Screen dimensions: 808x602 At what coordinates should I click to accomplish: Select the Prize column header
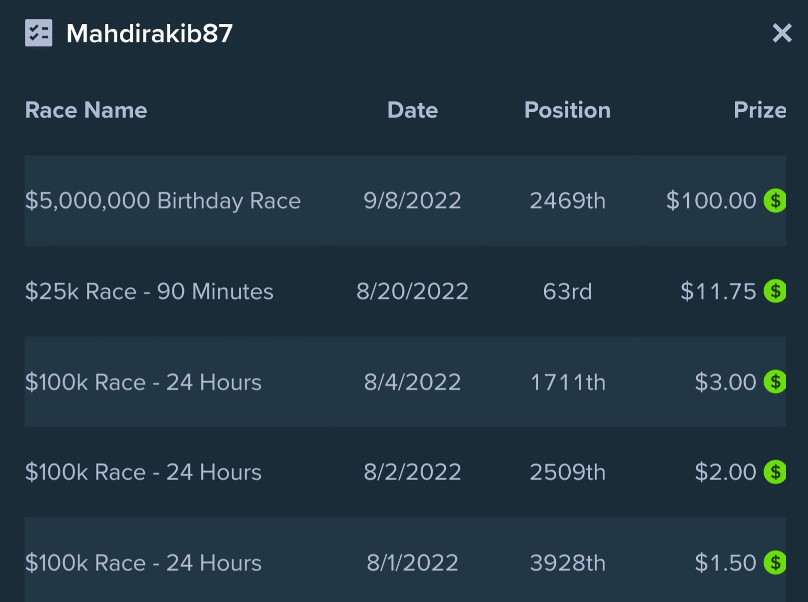coord(760,110)
